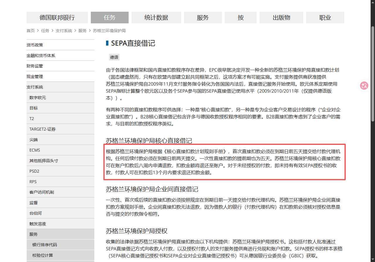Open TARGET2-证券 sidebar item
The width and height of the screenshot is (375, 262).
point(60,129)
